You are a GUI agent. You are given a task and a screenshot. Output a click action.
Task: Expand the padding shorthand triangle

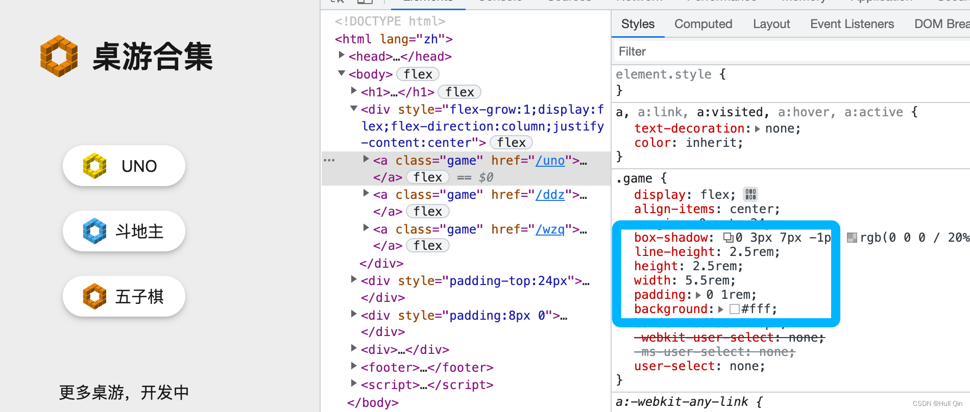coord(698,295)
